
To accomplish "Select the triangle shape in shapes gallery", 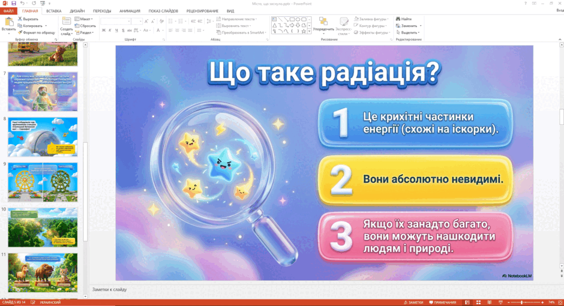I will click(274, 26).
